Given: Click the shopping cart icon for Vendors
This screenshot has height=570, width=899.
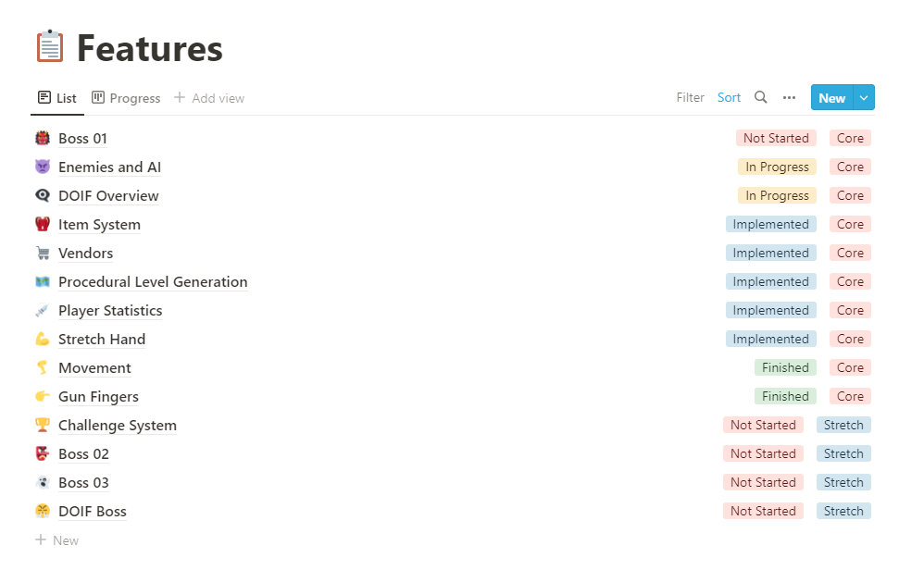Looking at the screenshot, I should click(x=42, y=254).
